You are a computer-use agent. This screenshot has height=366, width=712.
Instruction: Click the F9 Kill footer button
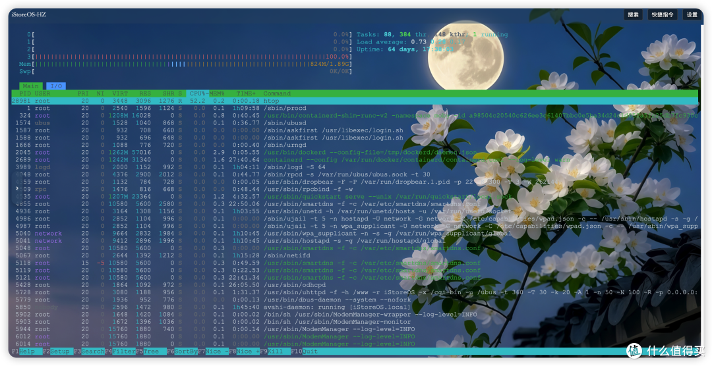pyautogui.click(x=275, y=352)
